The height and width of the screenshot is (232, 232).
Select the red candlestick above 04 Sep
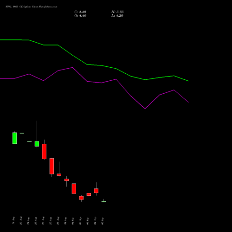(x=96, y=191)
